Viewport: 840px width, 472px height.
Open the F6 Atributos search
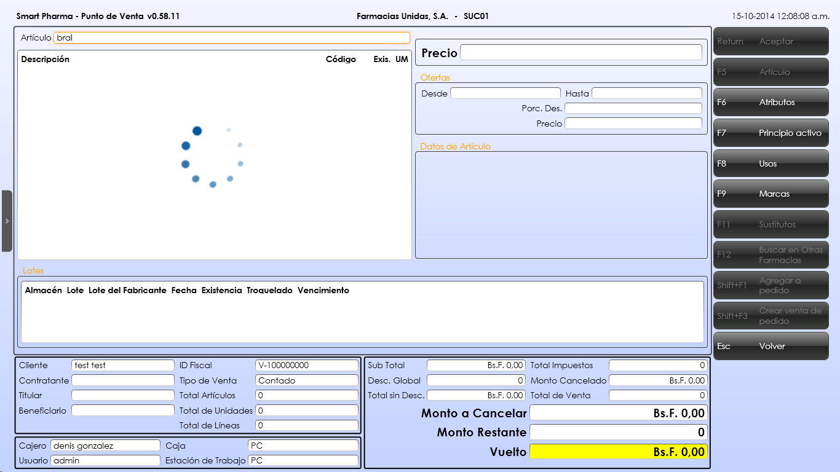point(771,103)
